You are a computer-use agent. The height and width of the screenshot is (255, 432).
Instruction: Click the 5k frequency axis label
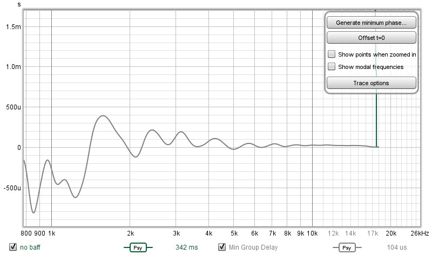[234, 233]
